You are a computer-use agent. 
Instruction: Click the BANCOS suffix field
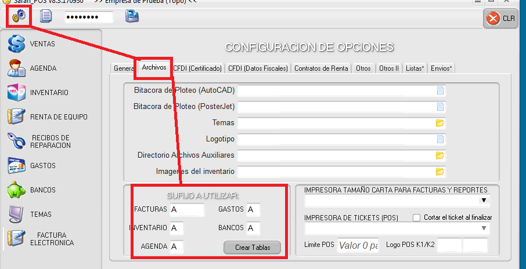[253, 228]
